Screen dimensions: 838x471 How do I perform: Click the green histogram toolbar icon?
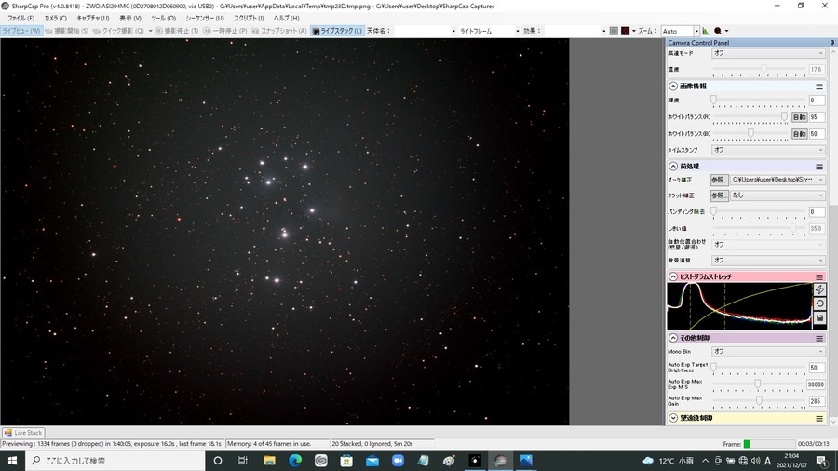coord(706,31)
